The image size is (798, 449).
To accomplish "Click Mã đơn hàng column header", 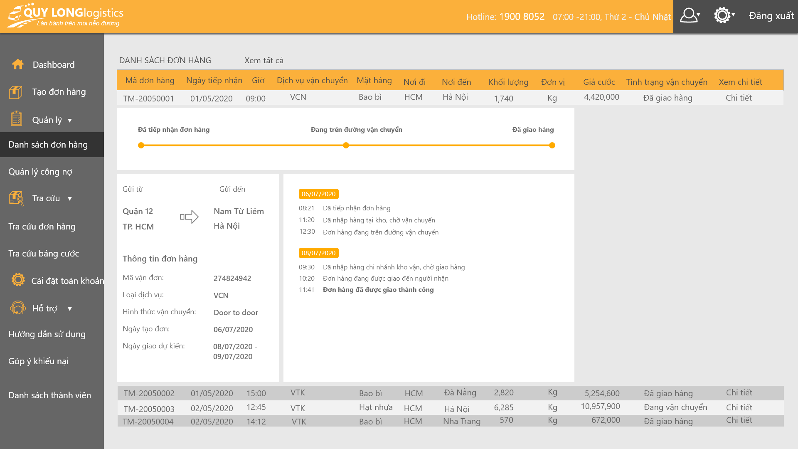I will [x=150, y=80].
